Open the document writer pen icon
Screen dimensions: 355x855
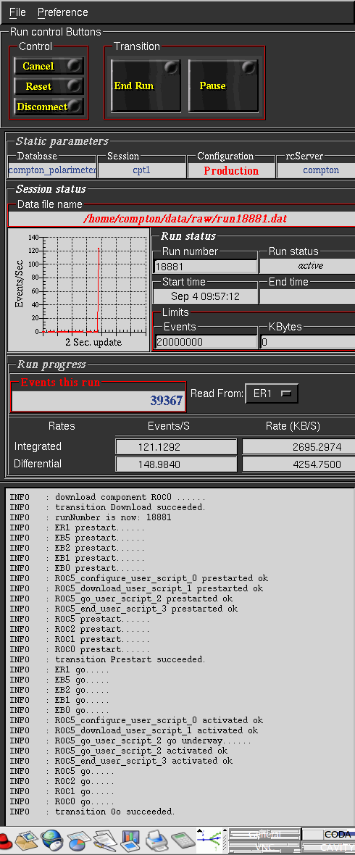tap(105, 841)
